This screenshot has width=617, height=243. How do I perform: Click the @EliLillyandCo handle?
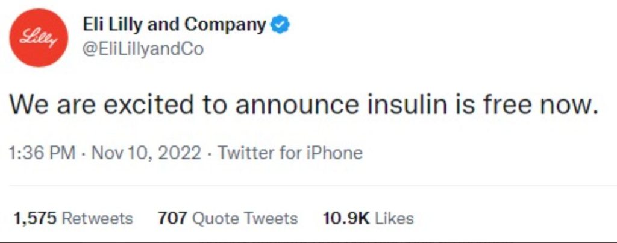click(x=142, y=49)
